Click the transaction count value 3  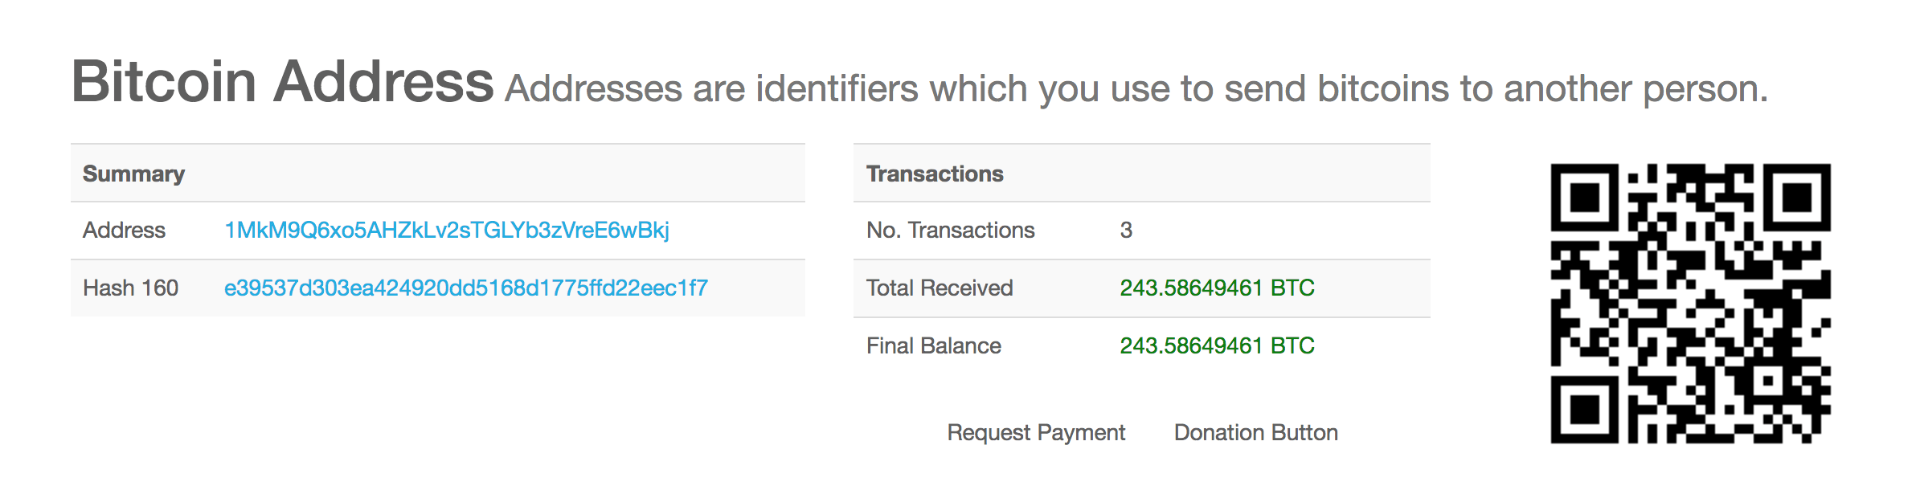pos(1126,231)
